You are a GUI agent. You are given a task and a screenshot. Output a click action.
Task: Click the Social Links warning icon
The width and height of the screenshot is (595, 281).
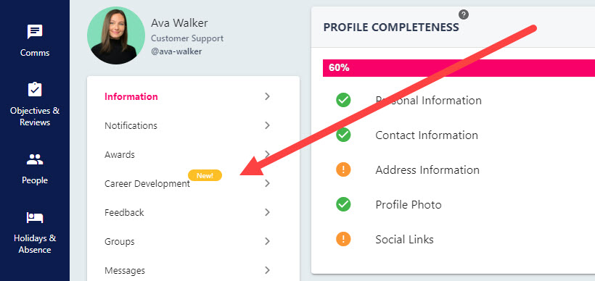pyautogui.click(x=343, y=239)
